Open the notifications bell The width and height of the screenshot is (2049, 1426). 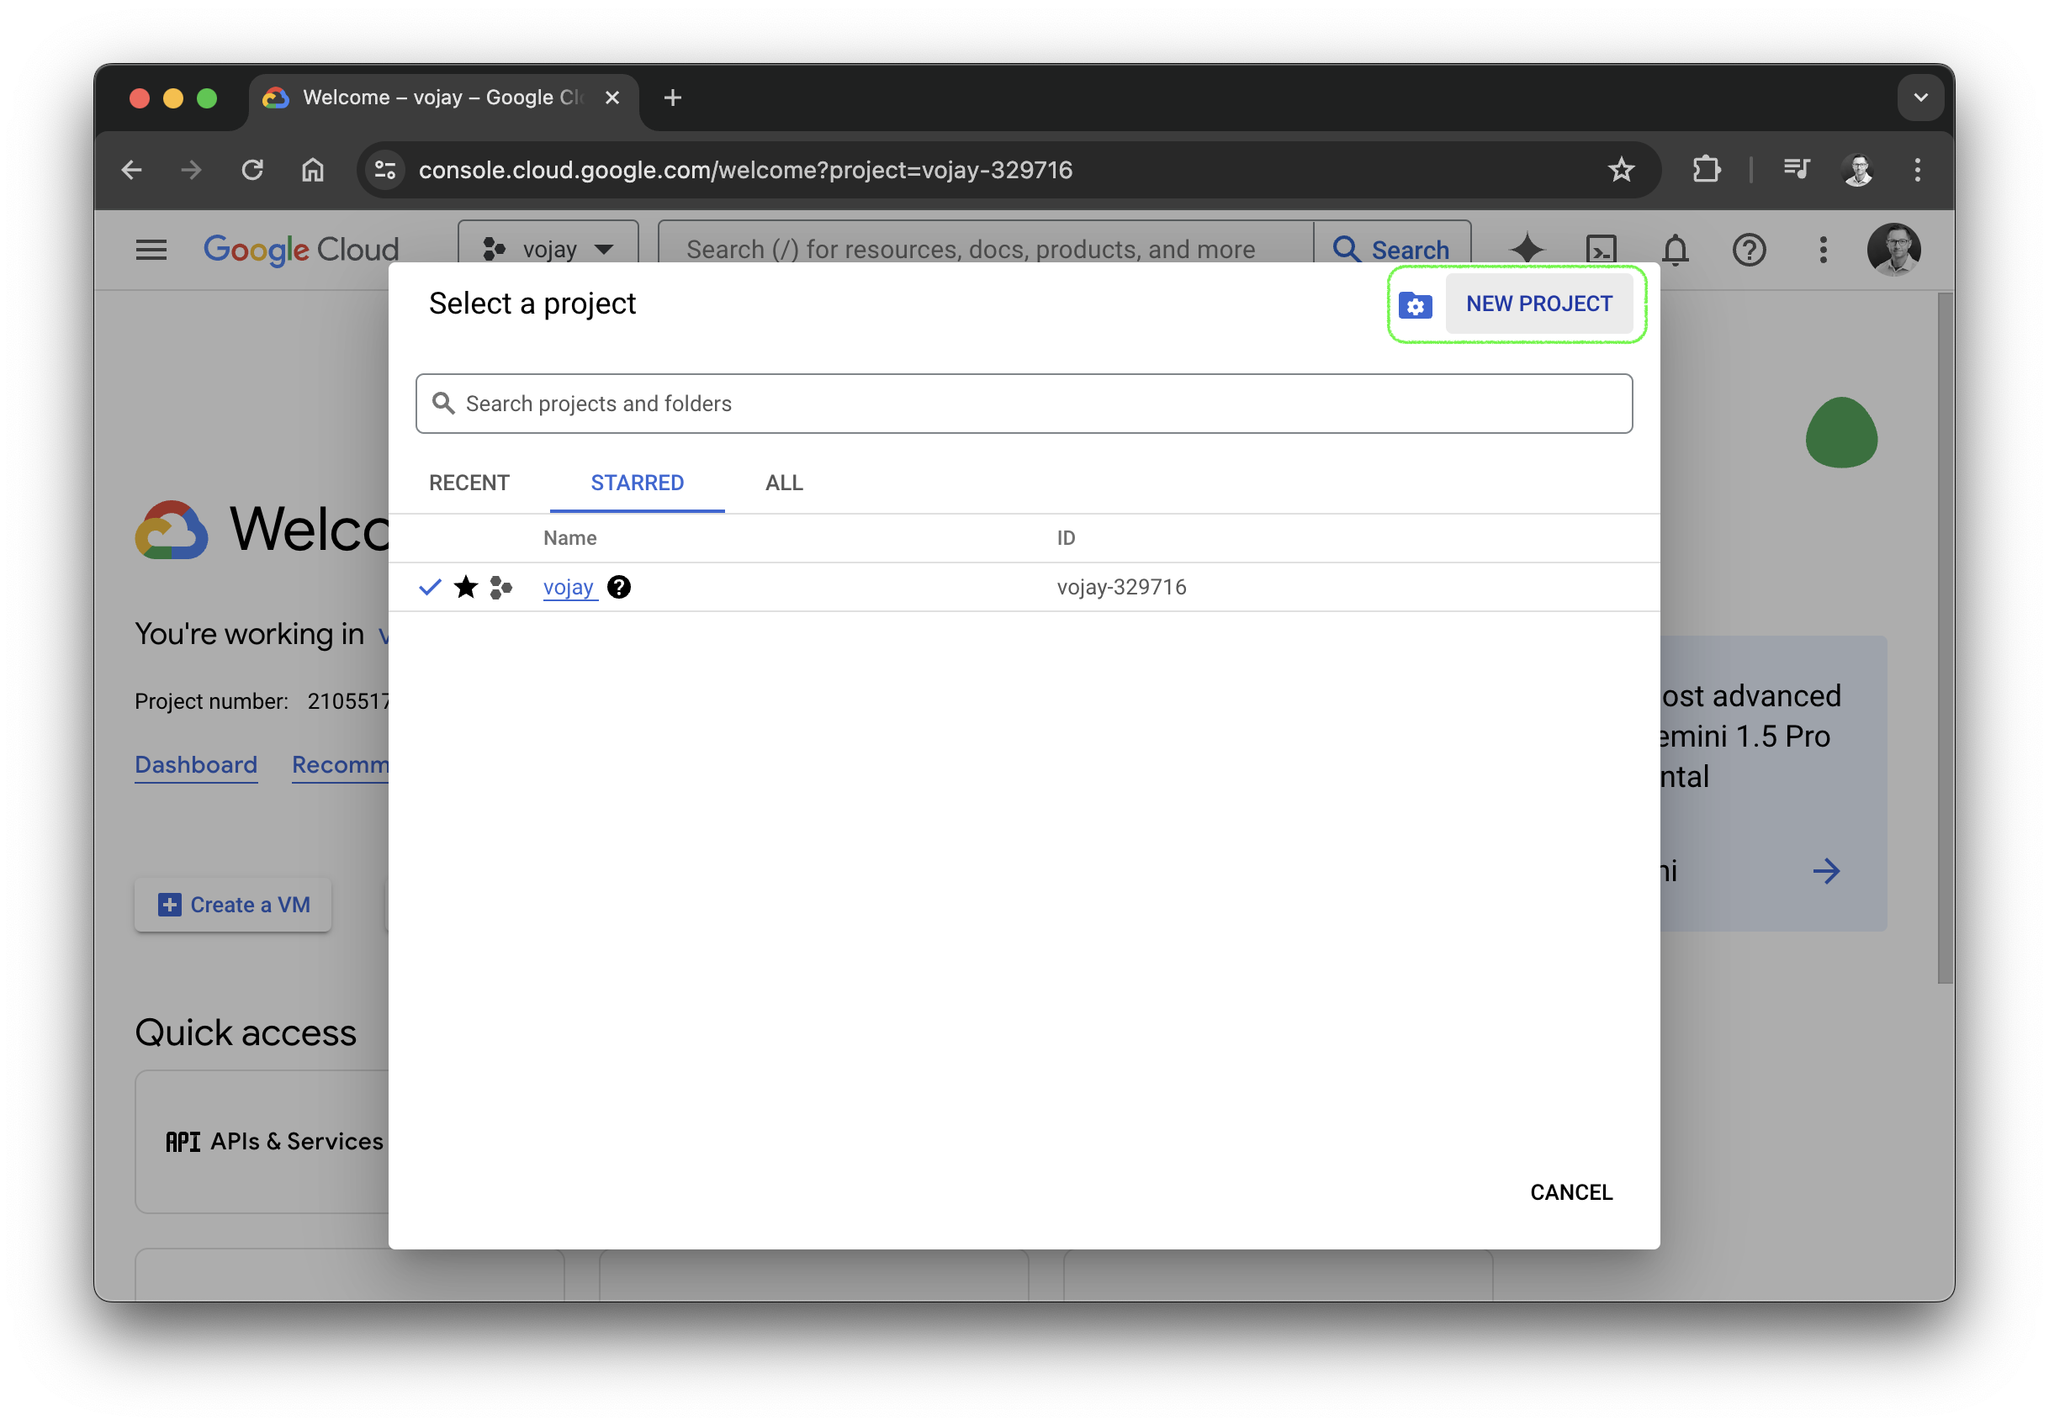tap(1675, 250)
